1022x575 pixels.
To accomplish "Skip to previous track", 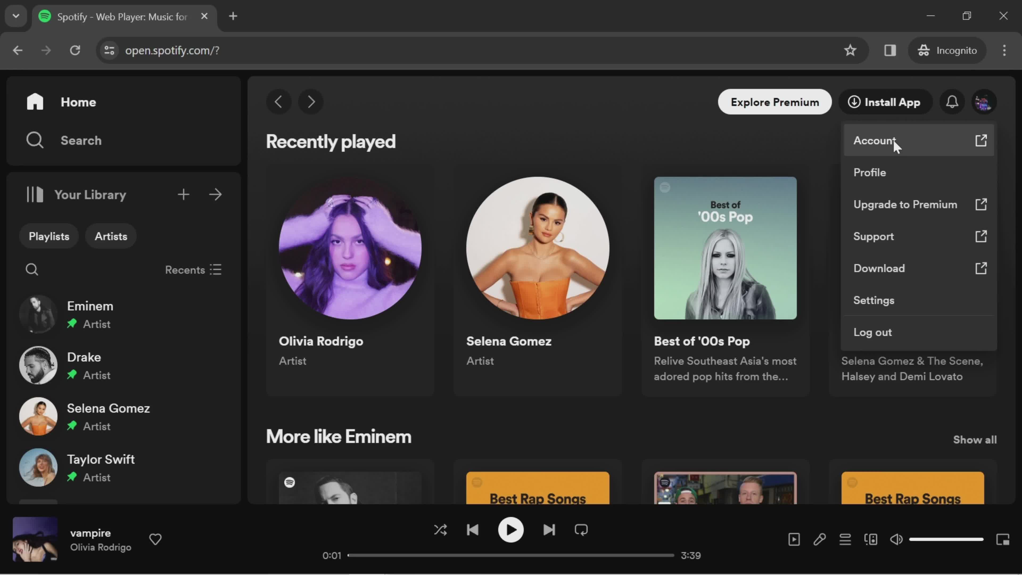I will click(x=472, y=530).
